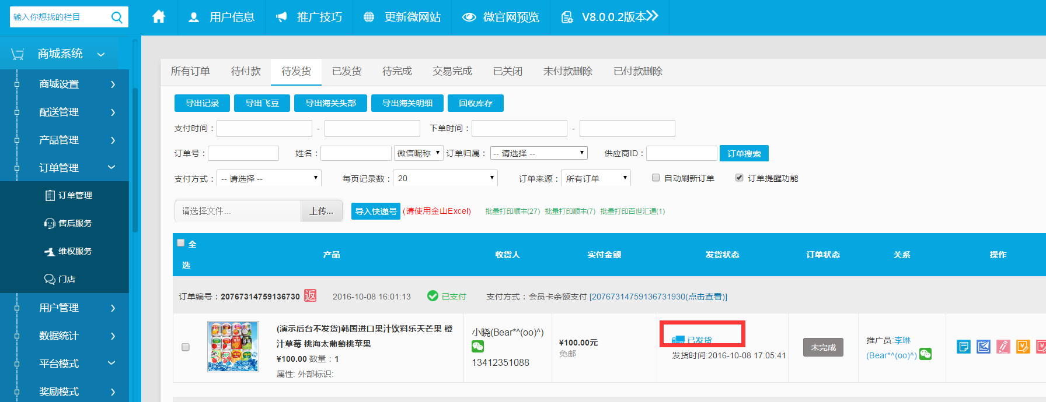Image resolution: width=1046 pixels, height=402 pixels.
Task: Click the pink pencil edit icon
Action: tap(1003, 347)
